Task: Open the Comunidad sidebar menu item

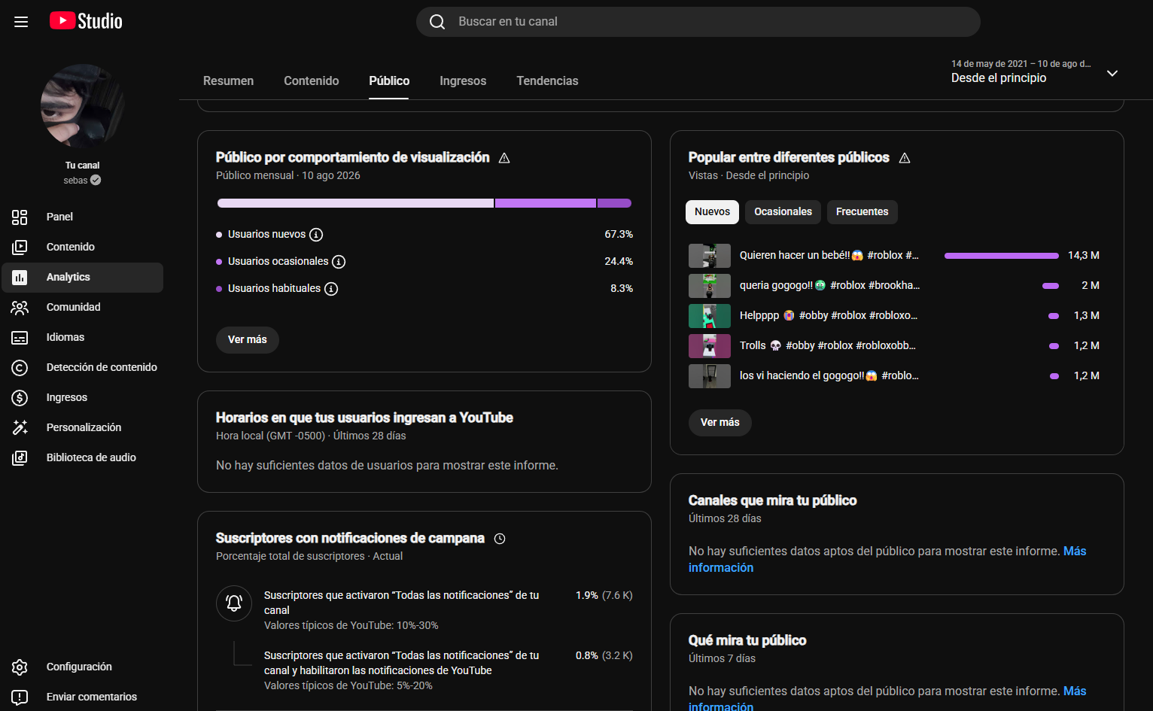Action: tap(83, 308)
